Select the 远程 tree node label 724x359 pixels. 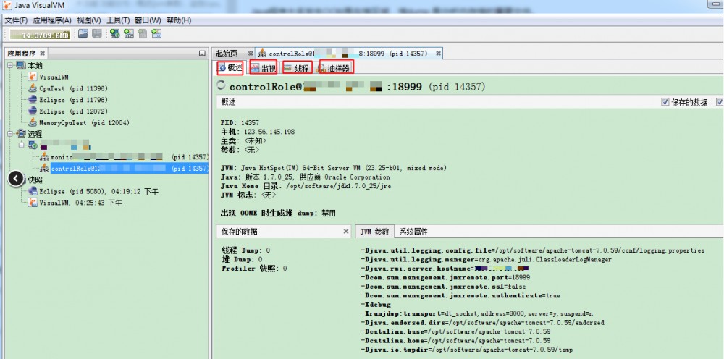(35, 134)
